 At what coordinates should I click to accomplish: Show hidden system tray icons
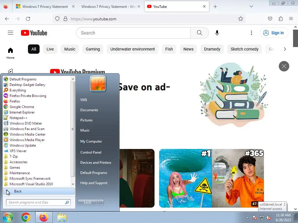pyautogui.click(x=247, y=217)
